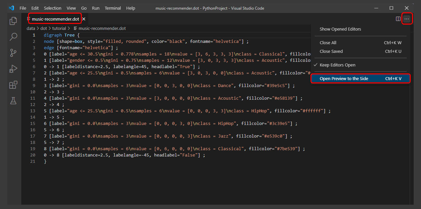
Task: Click the '0 -> 8' edge definition line
Action: pyautogui.click(x=124, y=155)
